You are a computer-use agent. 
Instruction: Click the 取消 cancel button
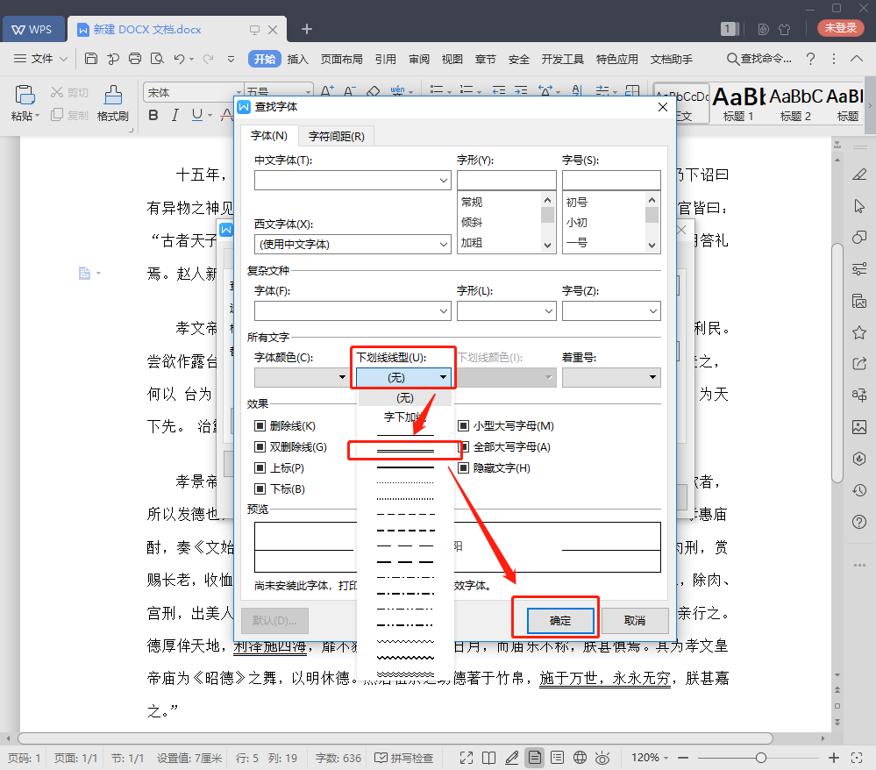click(634, 620)
